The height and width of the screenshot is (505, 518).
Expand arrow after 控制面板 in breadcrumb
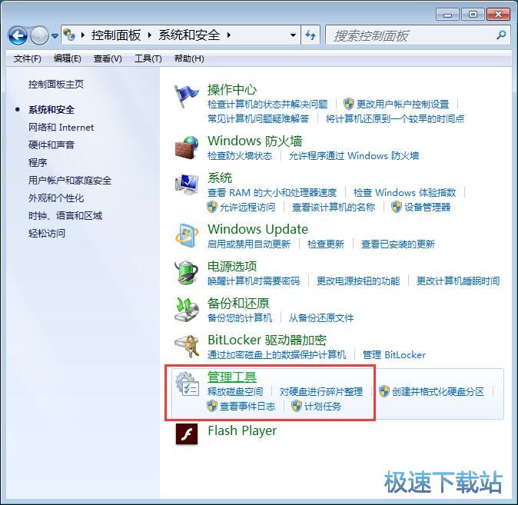click(150, 35)
